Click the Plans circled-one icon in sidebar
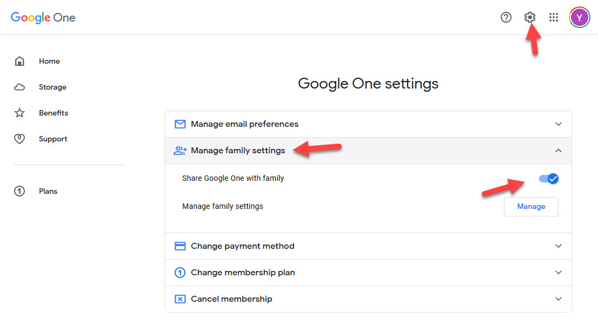Viewport: 598px width, 319px height. pyautogui.click(x=19, y=191)
